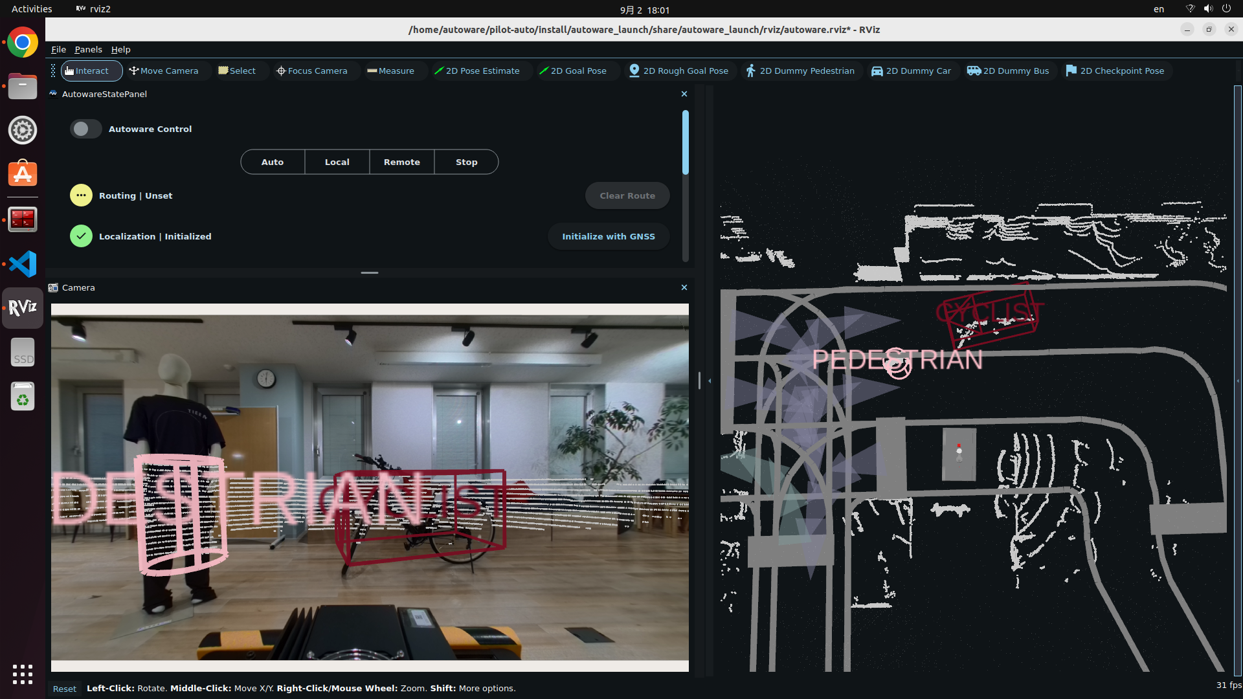The image size is (1243, 699).
Task: Pick the Measure tool
Action: click(391, 71)
